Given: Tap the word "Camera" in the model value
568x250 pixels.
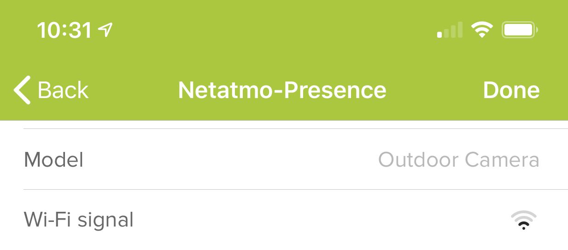Looking at the screenshot, I should point(502,160).
